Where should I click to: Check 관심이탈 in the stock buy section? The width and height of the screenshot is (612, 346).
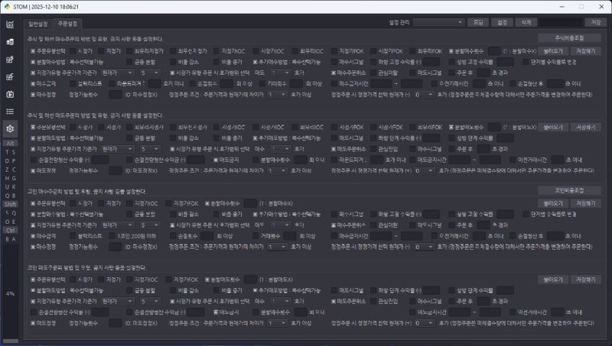point(384,73)
